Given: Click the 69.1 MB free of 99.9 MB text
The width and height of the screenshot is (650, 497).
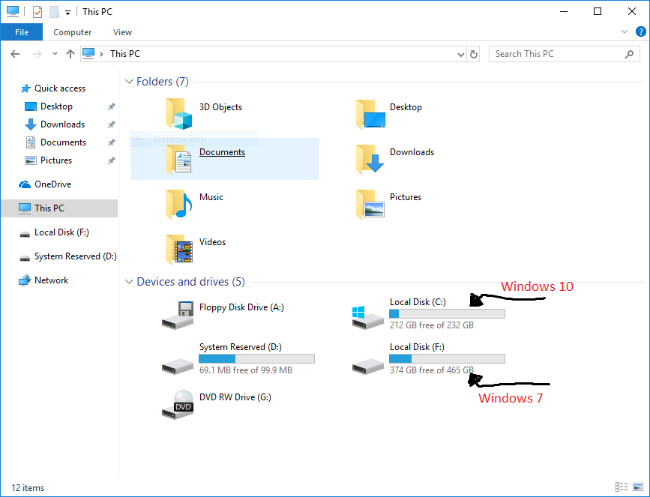Looking at the screenshot, I should click(x=246, y=370).
